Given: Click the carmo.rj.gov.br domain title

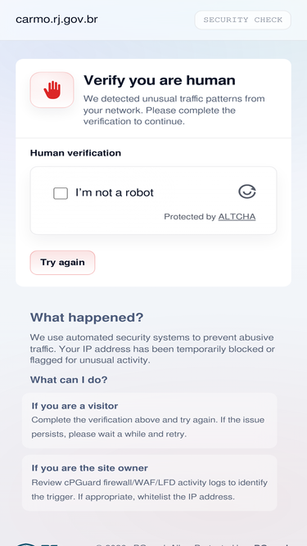Looking at the screenshot, I should 56,20.
